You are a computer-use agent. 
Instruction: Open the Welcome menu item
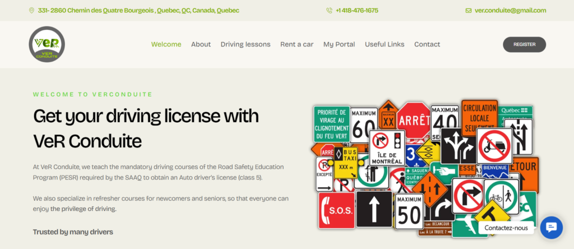pyautogui.click(x=166, y=44)
